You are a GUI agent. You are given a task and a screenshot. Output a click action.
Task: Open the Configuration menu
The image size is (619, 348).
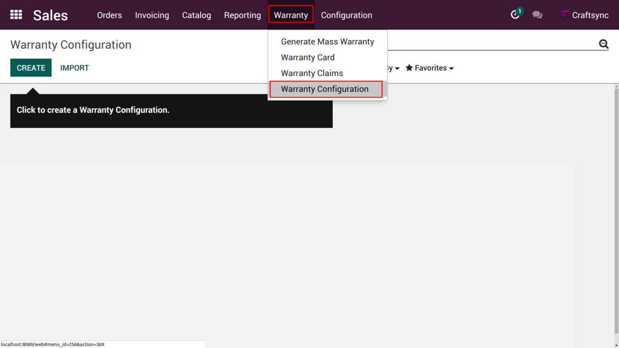pyautogui.click(x=346, y=15)
